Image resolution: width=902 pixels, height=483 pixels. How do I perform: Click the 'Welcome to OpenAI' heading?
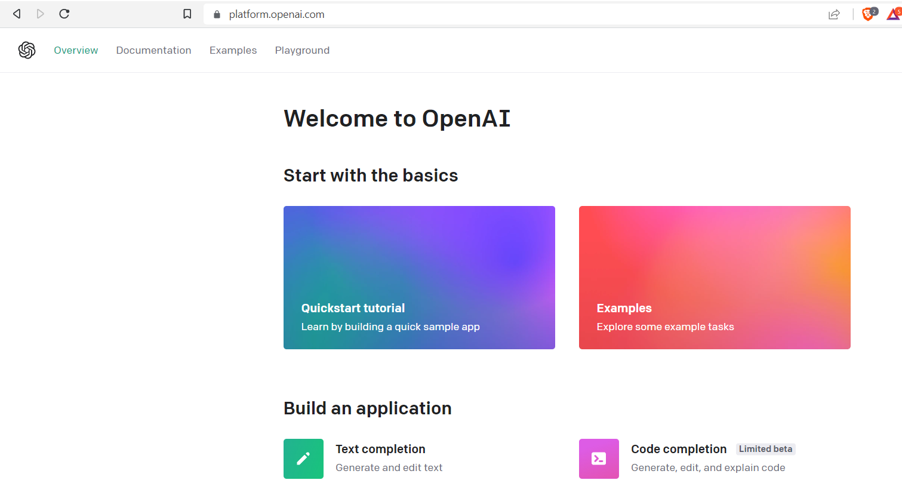coord(397,118)
